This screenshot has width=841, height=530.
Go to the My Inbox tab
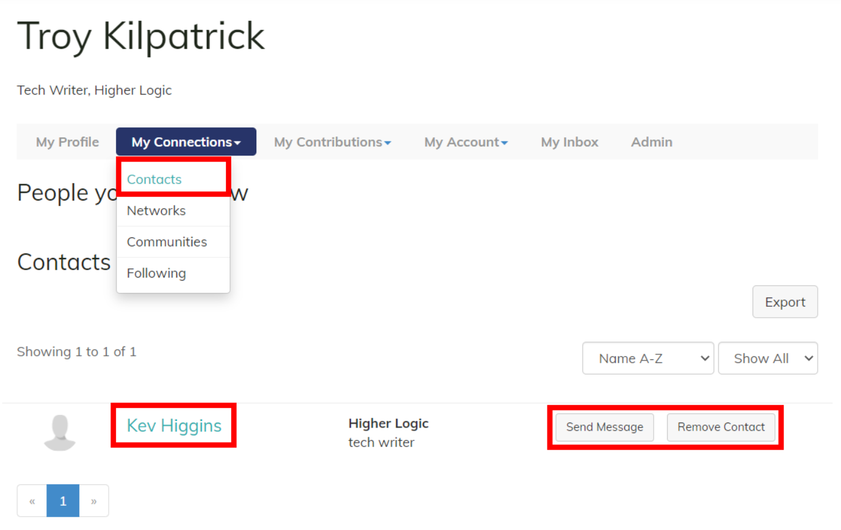click(x=569, y=142)
